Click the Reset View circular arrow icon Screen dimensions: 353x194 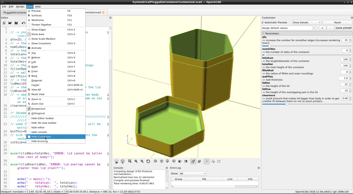[x=148, y=161]
